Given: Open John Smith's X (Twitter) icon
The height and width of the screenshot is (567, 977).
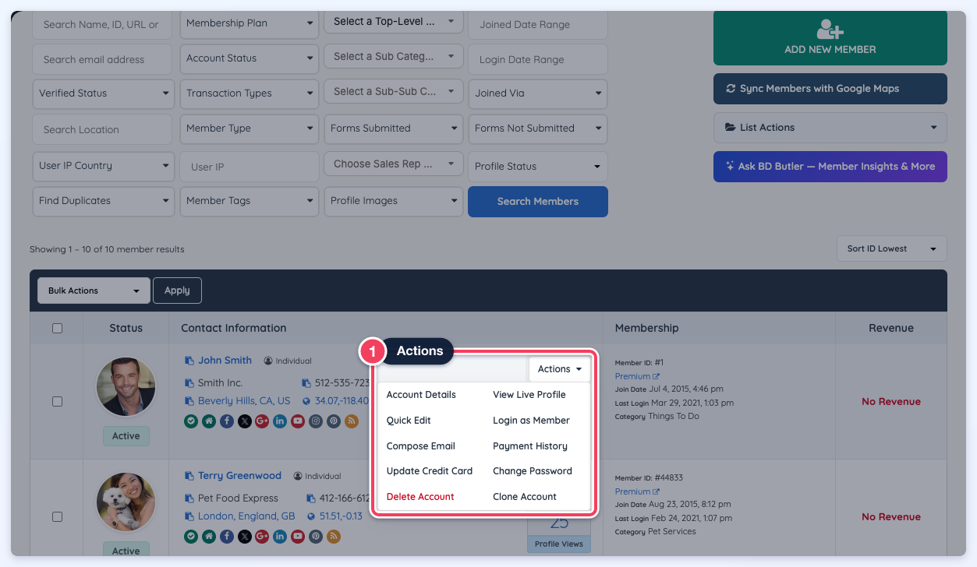Looking at the screenshot, I should [245, 421].
